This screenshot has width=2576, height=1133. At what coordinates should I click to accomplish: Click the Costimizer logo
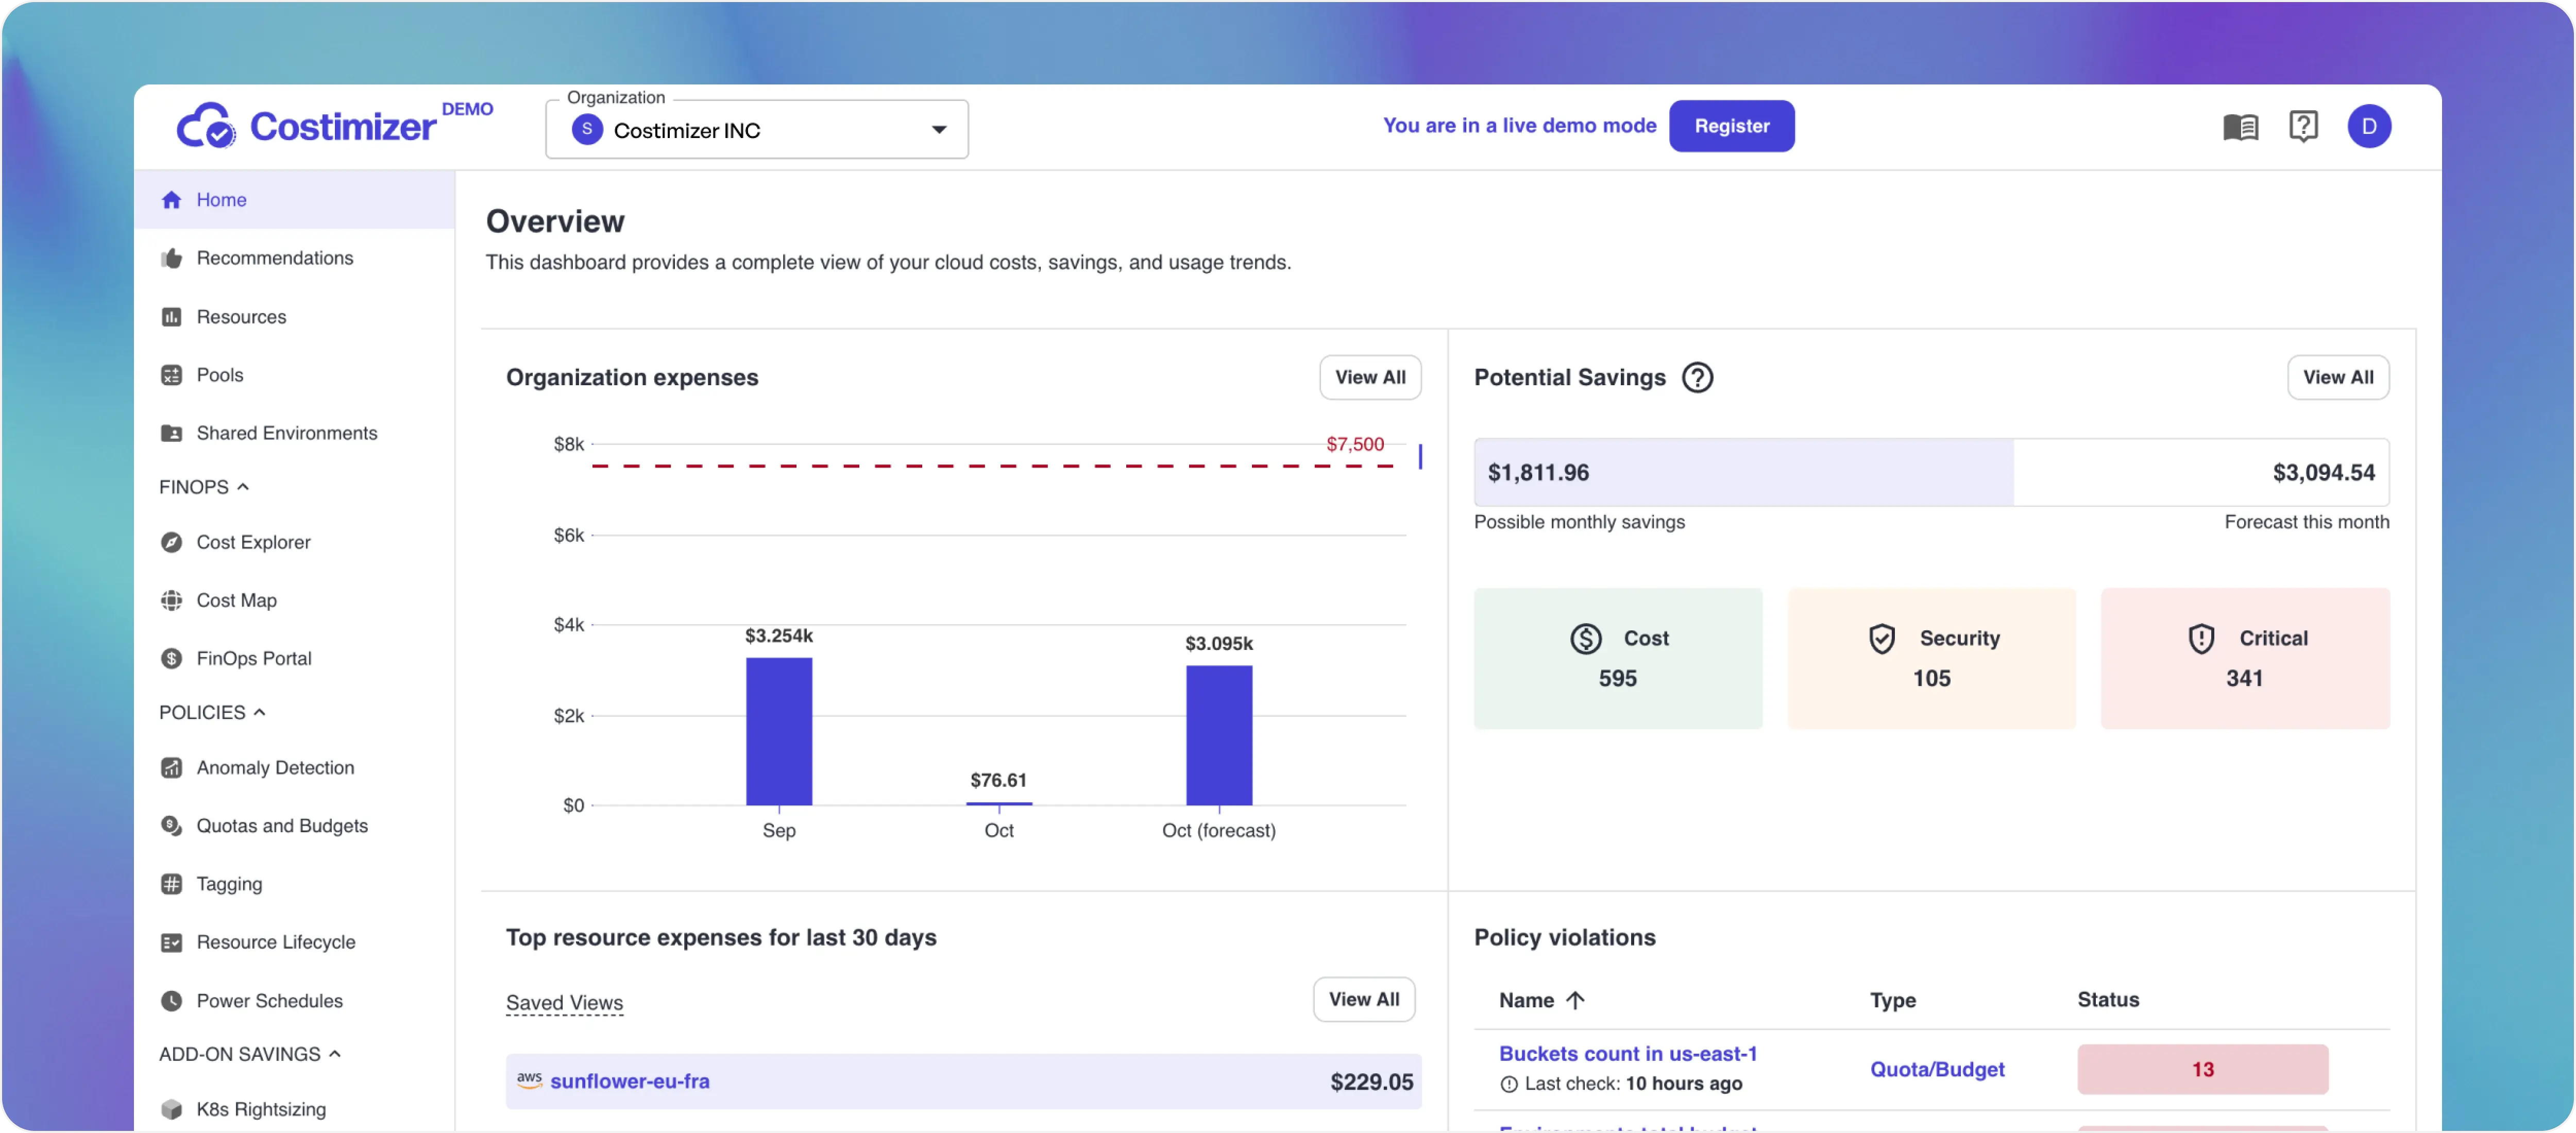click(x=306, y=127)
